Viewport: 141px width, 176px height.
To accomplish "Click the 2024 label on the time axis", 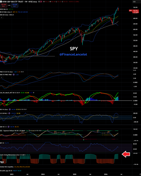I will point(43,174).
